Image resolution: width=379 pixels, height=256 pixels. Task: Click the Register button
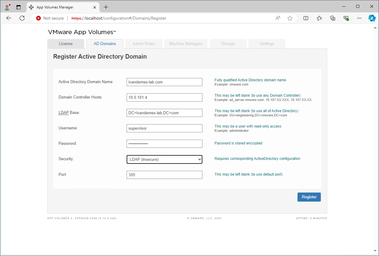point(309,197)
